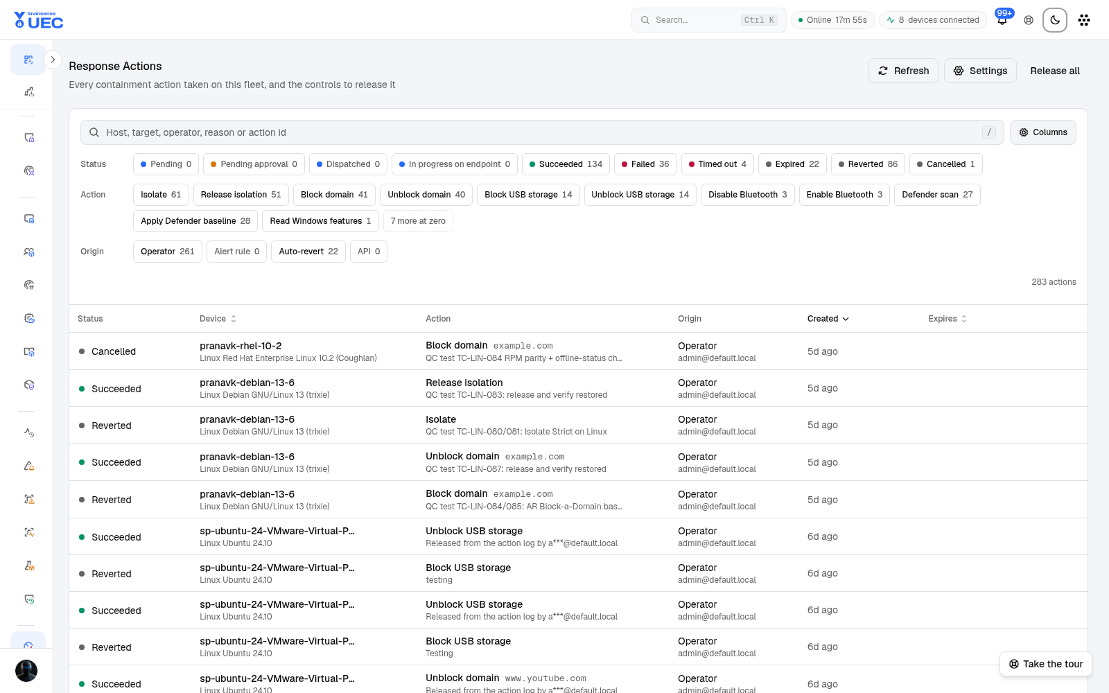Toggle the Isolate 61 action filter
This screenshot has width=1109, height=693.
point(161,195)
